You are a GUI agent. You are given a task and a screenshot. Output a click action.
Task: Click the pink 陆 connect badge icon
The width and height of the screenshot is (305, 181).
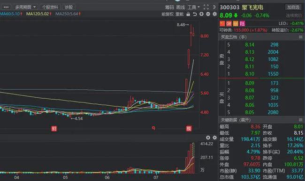(x=242, y=23)
